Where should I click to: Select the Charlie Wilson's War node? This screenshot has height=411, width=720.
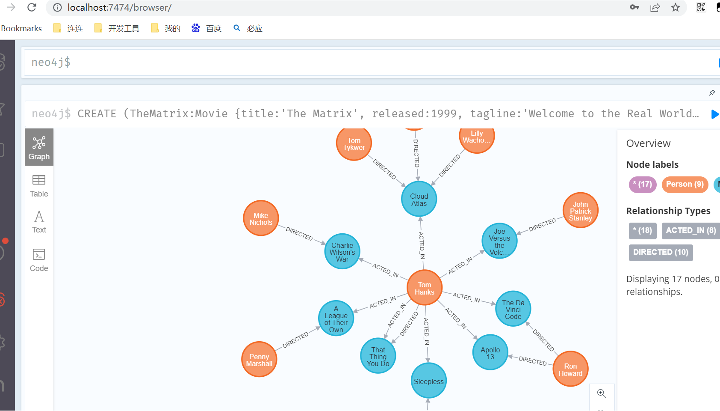pos(342,252)
